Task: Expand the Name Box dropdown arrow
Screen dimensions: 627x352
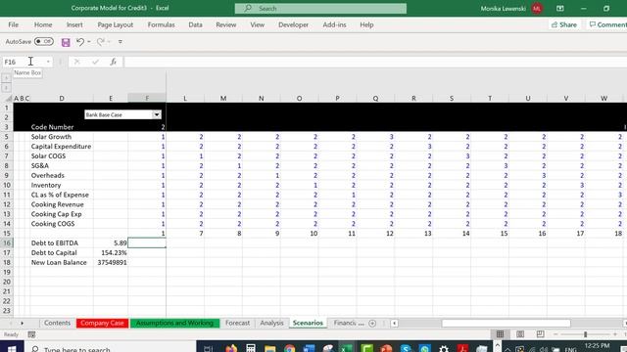Action: (48, 62)
